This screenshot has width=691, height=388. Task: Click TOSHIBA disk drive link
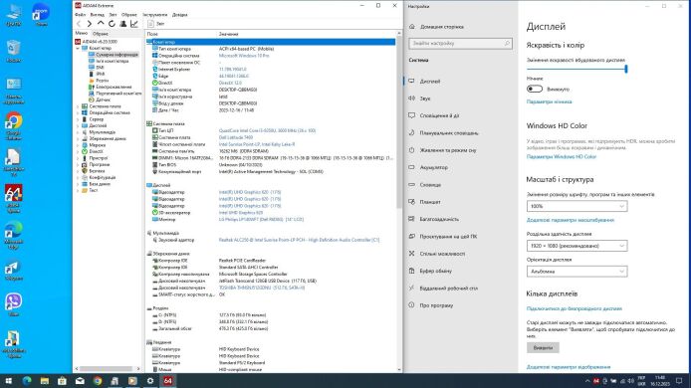(x=261, y=288)
